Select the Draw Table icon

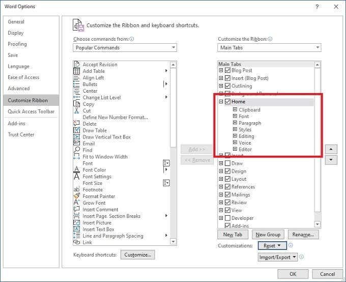click(x=76, y=130)
